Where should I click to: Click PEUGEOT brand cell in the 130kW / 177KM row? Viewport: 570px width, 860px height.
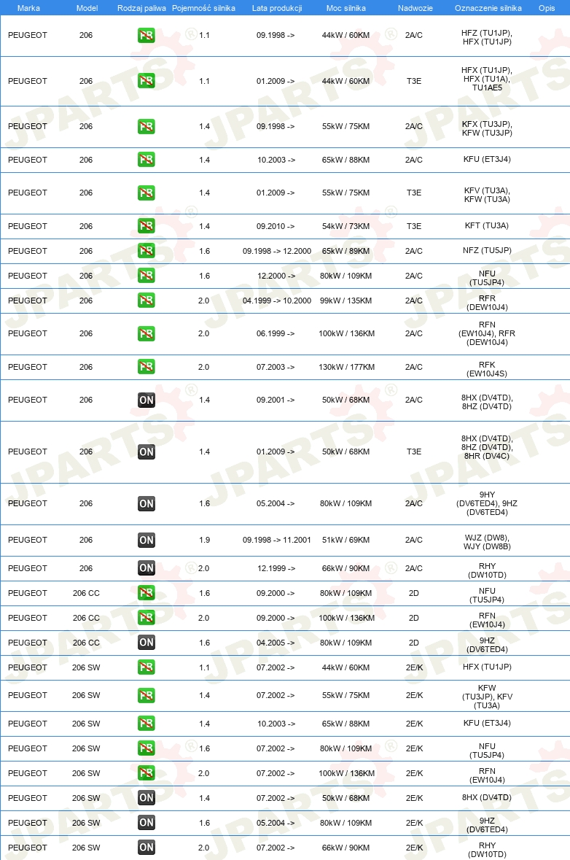click(x=28, y=367)
